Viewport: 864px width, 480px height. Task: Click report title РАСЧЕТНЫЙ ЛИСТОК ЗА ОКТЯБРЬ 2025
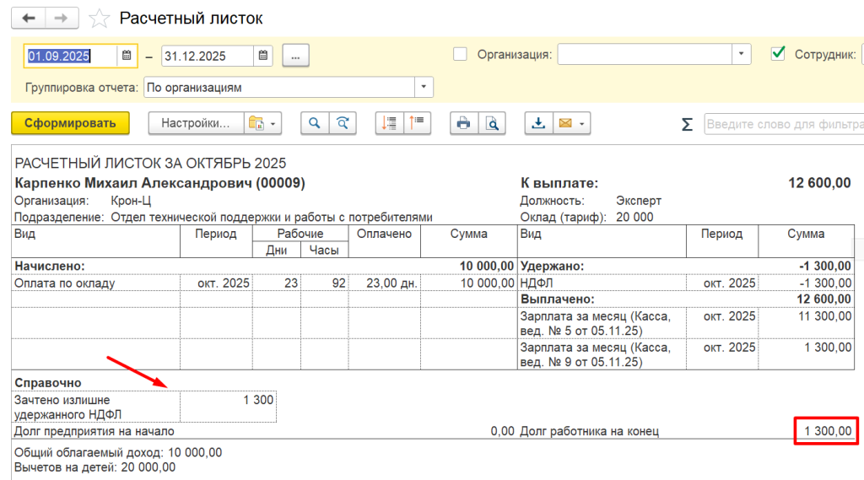[150, 163]
